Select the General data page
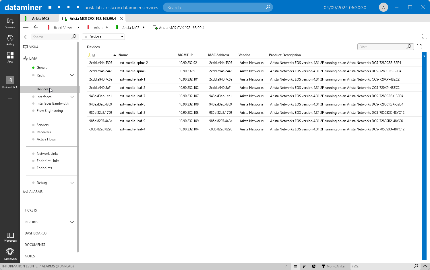This screenshot has height=270, width=430. [x=42, y=68]
